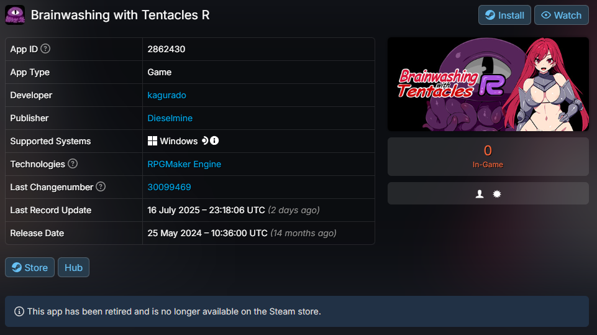Image resolution: width=597 pixels, height=335 pixels.
Task: Click the Publisher row label
Action: [29, 118]
